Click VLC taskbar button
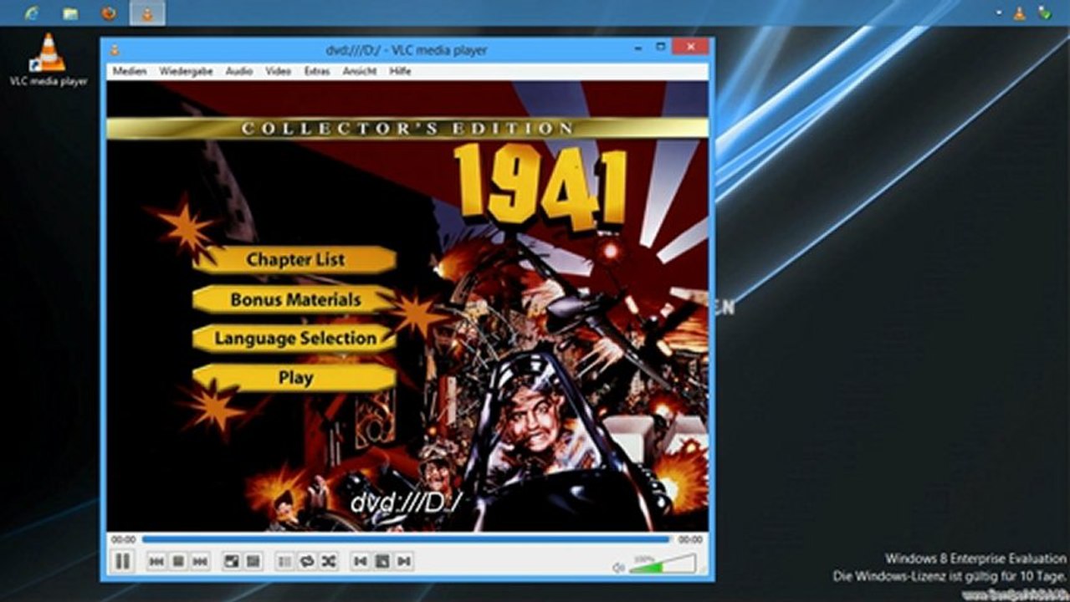The image size is (1070, 602). point(147,13)
